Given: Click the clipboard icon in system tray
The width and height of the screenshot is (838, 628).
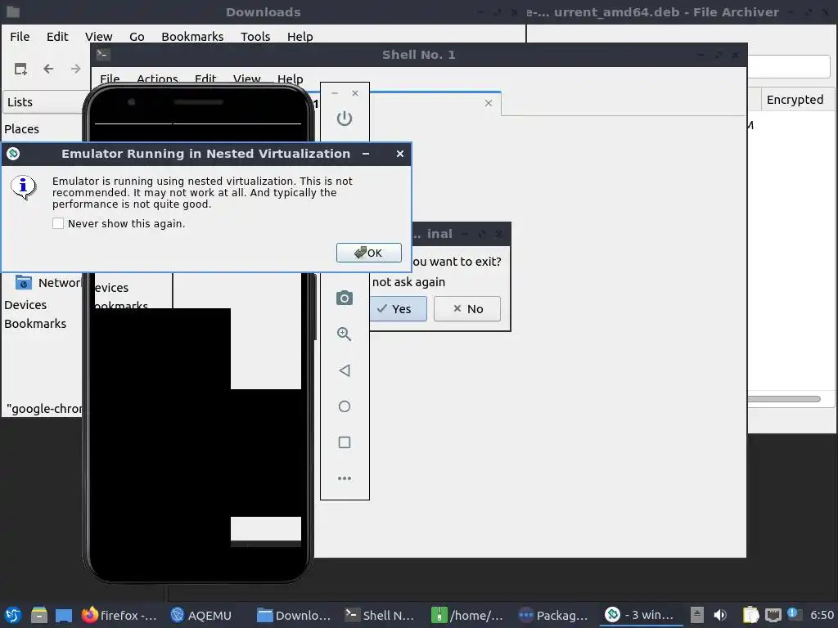Looking at the screenshot, I should tap(751, 615).
